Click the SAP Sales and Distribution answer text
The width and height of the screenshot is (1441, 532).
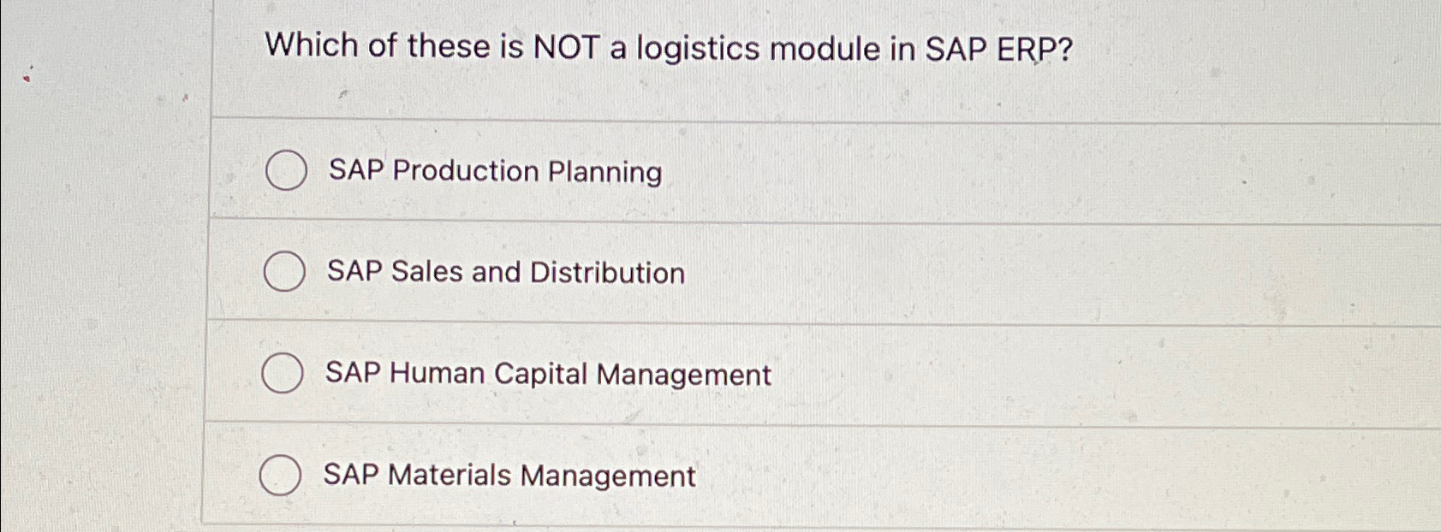(503, 273)
